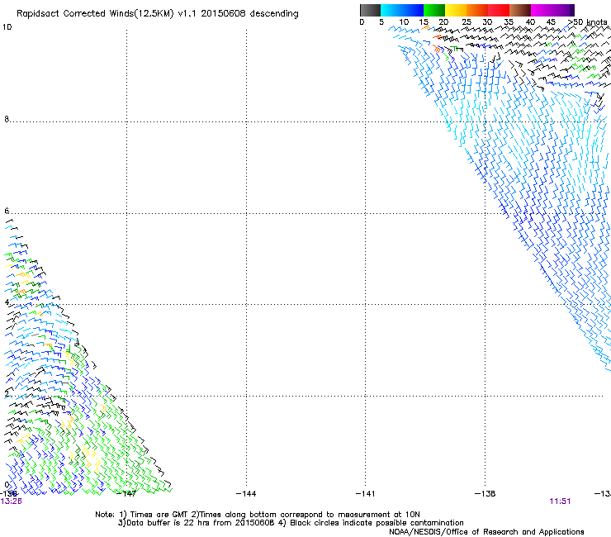Click the '45' label under color bar
This screenshot has width=611, height=537.
551,22
